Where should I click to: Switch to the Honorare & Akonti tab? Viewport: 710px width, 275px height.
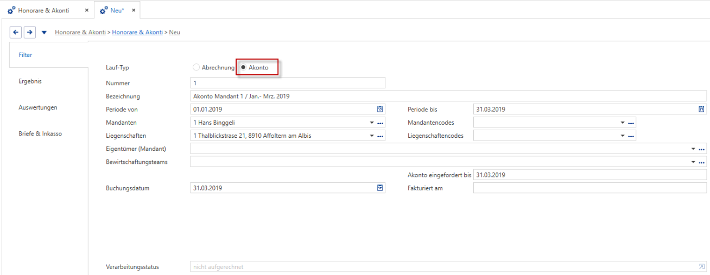43,10
